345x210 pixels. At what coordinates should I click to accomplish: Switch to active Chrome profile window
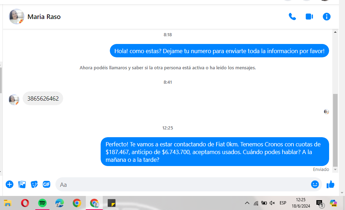[94, 203]
